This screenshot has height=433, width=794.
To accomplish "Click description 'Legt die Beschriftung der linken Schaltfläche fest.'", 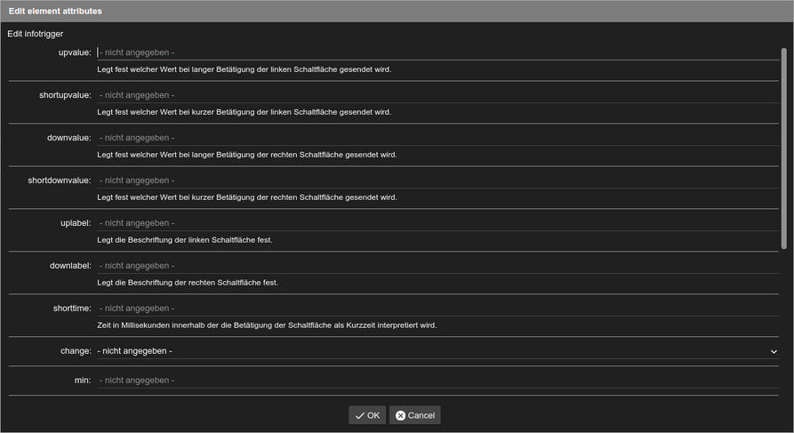I will click(185, 240).
